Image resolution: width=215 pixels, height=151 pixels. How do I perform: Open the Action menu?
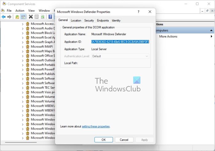coord(20,10)
